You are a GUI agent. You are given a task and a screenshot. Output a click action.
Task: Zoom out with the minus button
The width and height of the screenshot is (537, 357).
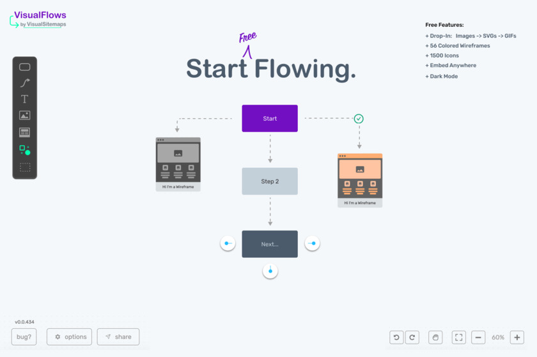coord(478,337)
